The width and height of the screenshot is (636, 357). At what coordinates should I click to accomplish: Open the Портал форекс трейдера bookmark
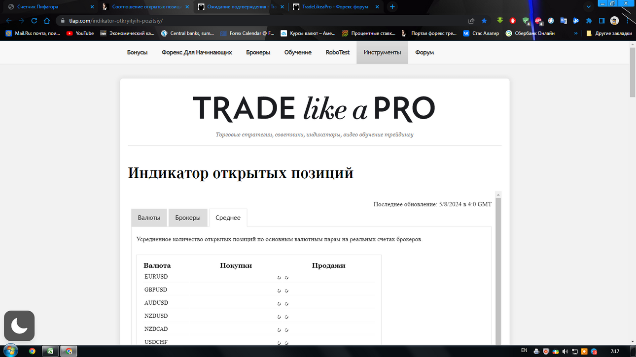[429, 33]
